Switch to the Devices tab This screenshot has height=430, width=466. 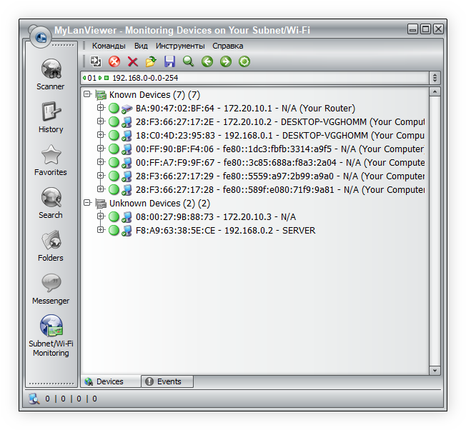[111, 381]
